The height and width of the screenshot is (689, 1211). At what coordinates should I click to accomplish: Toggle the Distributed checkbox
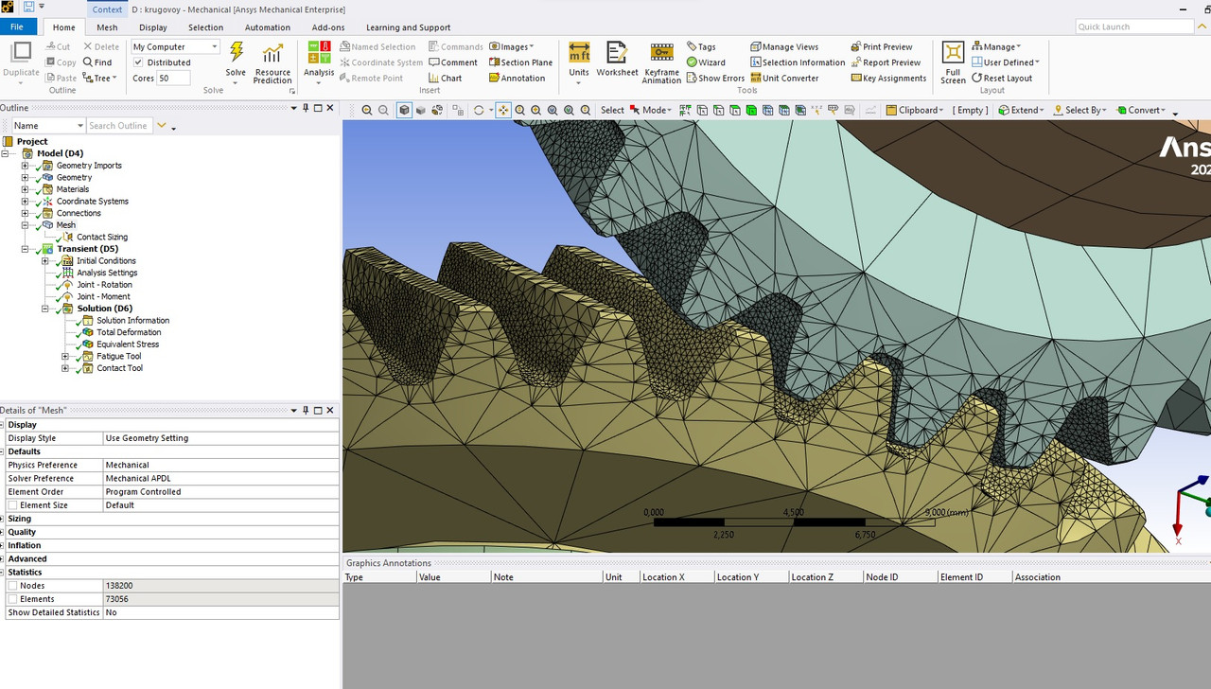click(139, 62)
